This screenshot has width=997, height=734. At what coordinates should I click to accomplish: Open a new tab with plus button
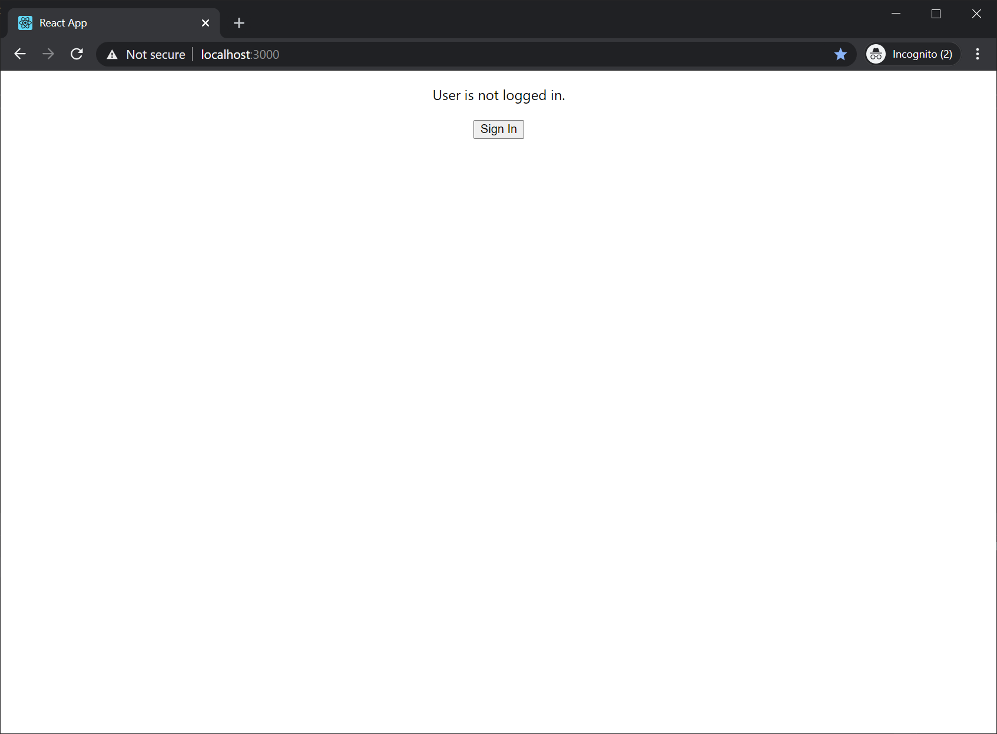click(239, 23)
